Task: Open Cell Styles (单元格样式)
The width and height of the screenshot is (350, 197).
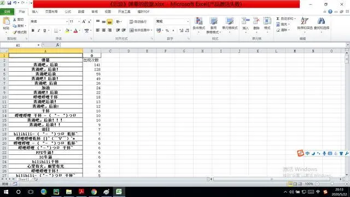Action: click(x=230, y=25)
